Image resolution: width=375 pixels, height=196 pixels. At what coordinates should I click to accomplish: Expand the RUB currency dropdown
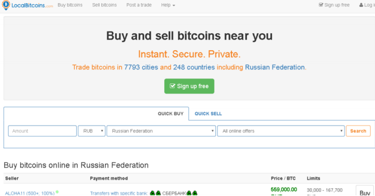[92, 131]
